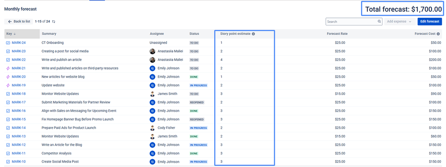Screen dimensions: 446x167
Task: Click Anastasiia Maliei's avatar on MARK-23 row
Action: point(152,51)
